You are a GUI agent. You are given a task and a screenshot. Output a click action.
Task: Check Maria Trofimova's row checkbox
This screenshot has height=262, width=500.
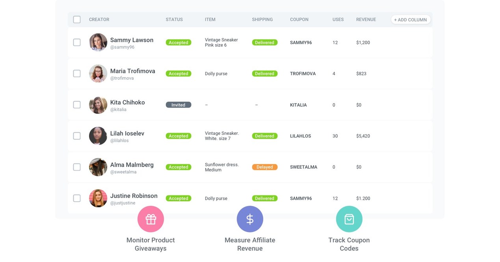tap(77, 73)
